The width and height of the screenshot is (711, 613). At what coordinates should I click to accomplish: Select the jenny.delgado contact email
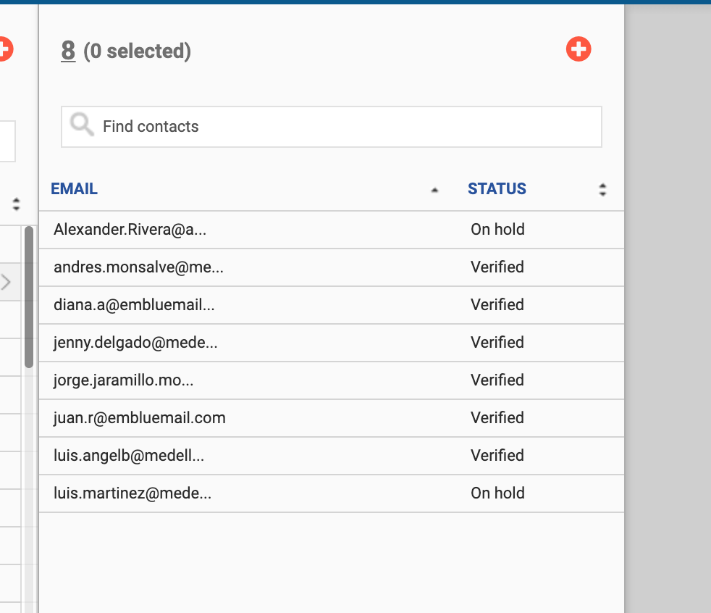135,343
